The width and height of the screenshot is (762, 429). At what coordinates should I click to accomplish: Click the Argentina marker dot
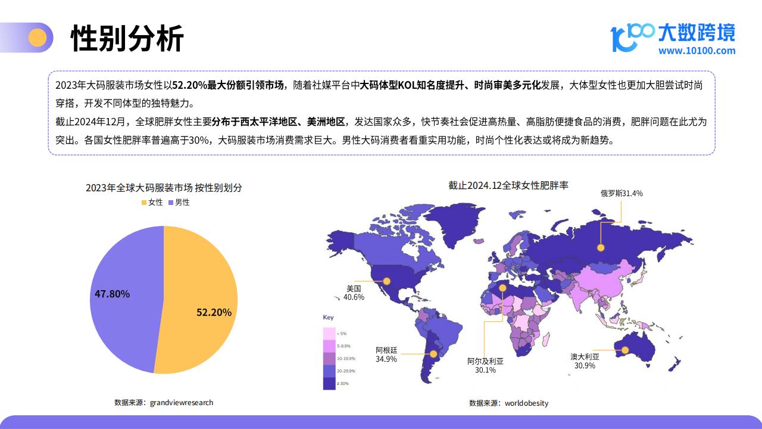(433, 354)
